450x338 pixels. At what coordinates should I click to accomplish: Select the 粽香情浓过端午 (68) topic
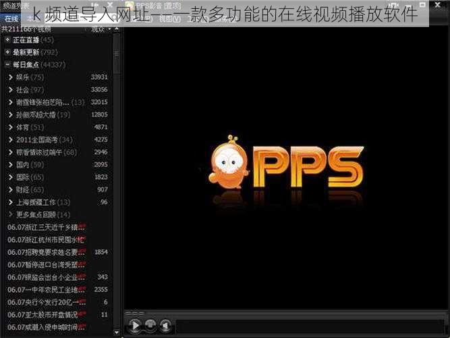coord(47,152)
